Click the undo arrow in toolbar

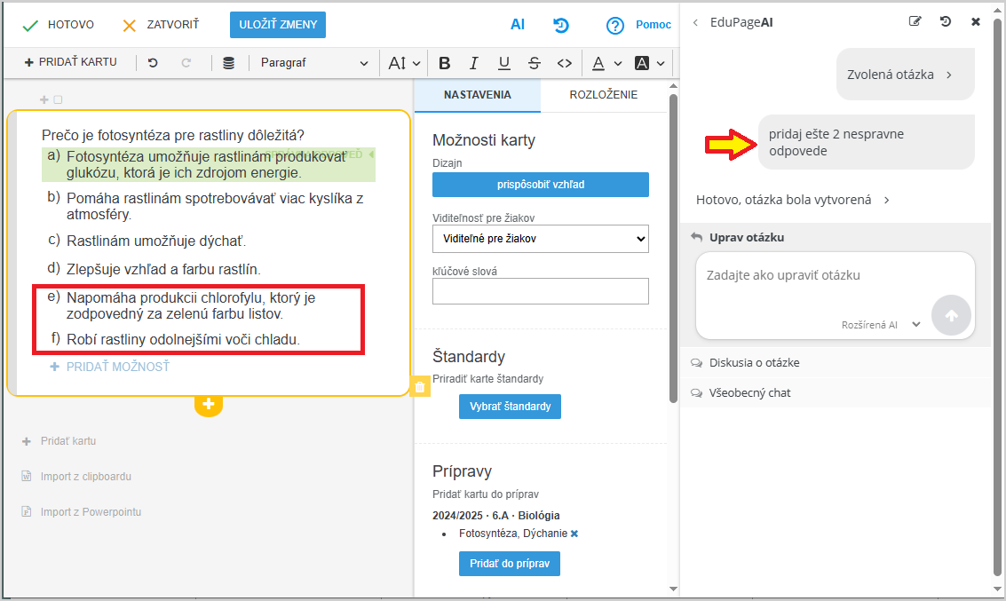click(153, 63)
